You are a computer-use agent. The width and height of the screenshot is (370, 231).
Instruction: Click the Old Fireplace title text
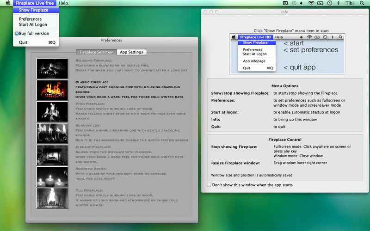coord(89,190)
